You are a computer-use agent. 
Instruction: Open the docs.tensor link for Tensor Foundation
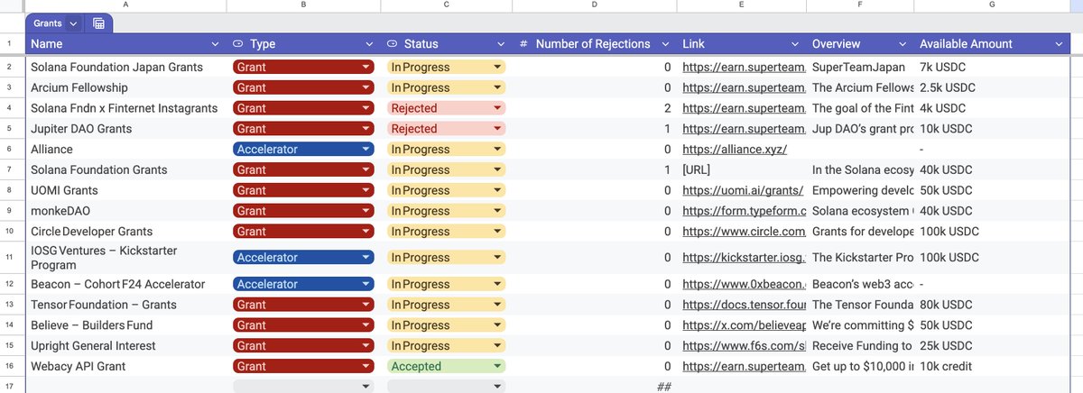743,306
